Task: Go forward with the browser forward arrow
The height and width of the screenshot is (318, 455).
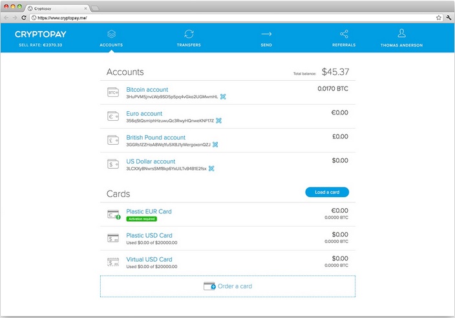Action: coord(15,17)
